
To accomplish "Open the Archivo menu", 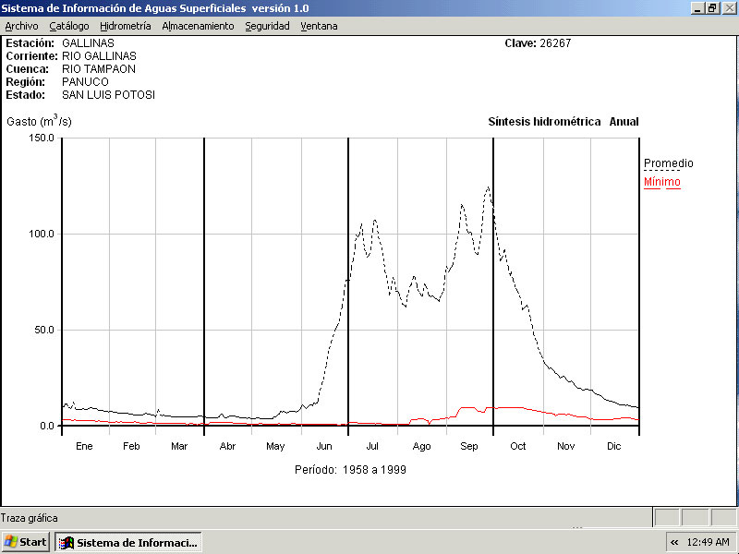I will tap(22, 26).
